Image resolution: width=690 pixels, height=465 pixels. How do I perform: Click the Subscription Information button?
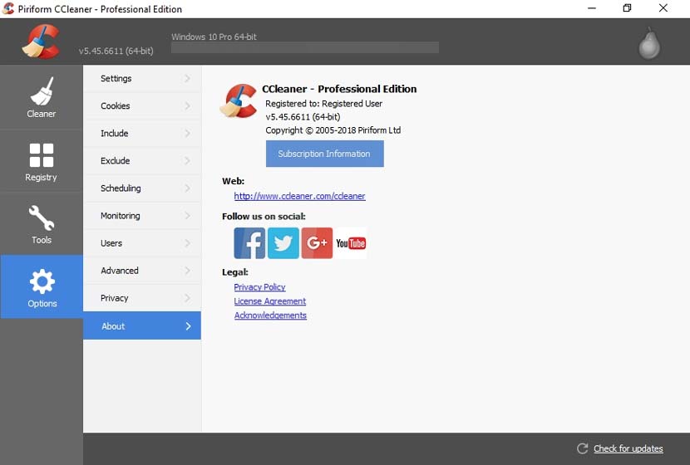coord(325,154)
